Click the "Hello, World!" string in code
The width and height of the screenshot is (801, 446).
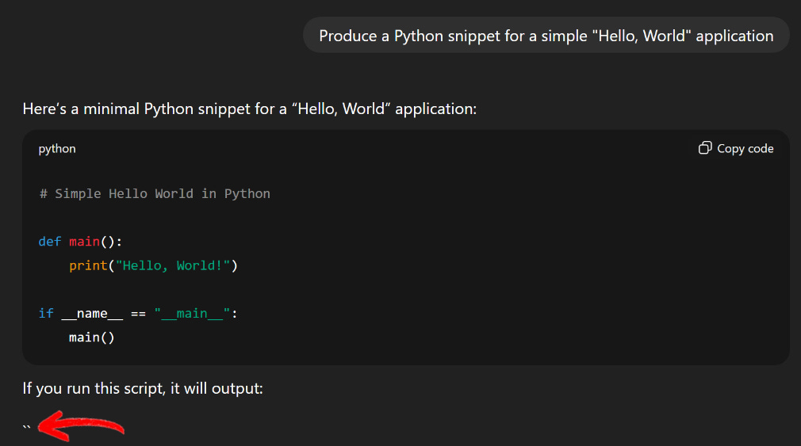click(x=173, y=265)
